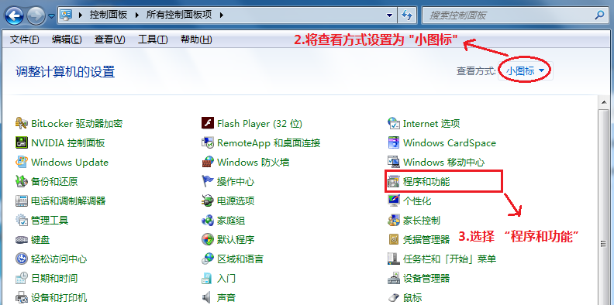Open the 管理工具 icon

coord(22,220)
